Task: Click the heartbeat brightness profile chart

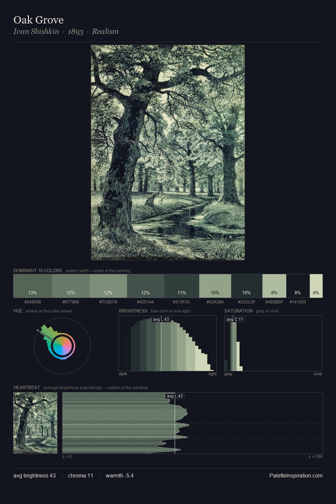Action: click(x=193, y=423)
